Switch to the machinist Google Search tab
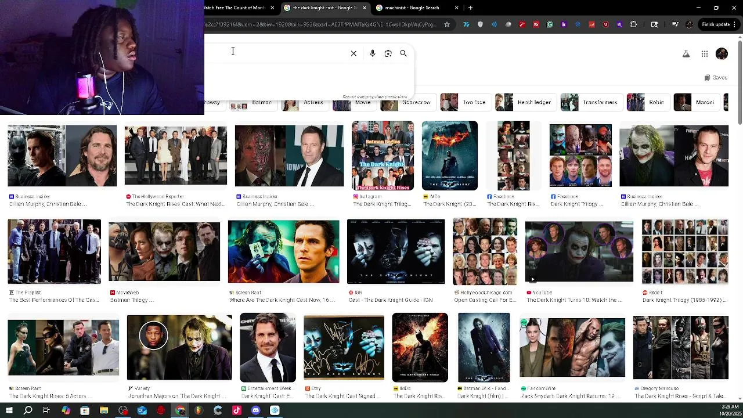This screenshot has width=743, height=418. point(418,8)
